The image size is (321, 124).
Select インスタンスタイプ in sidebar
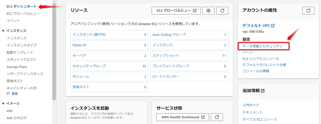21,45
